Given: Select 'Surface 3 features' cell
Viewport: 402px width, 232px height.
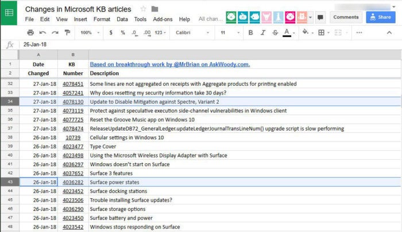Looking at the screenshot, I should [x=245, y=173].
